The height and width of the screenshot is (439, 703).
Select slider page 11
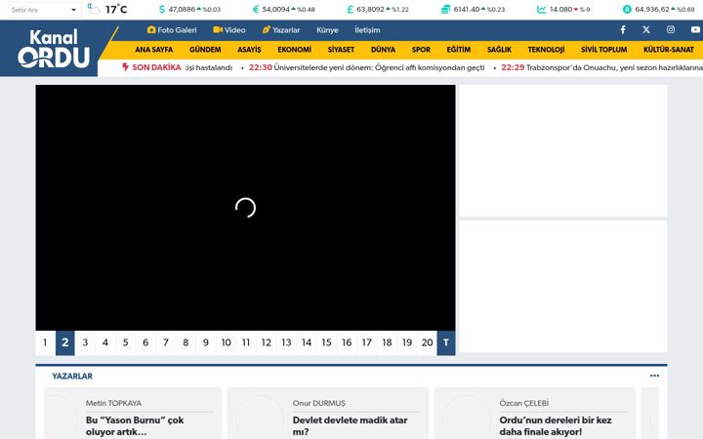(246, 342)
